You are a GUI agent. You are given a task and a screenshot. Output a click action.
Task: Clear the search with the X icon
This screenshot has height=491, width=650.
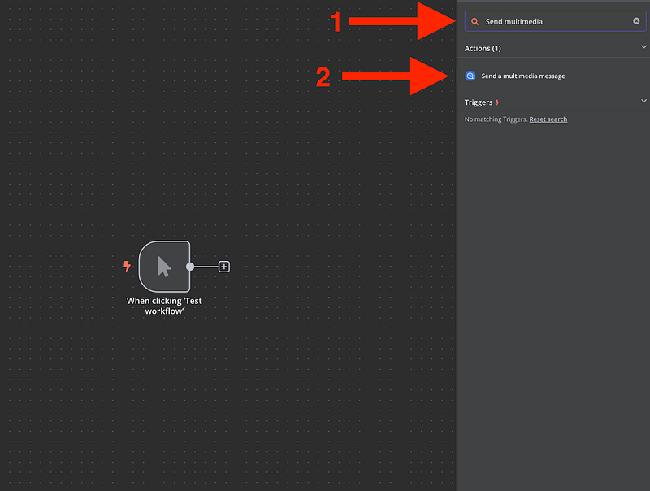click(x=636, y=21)
